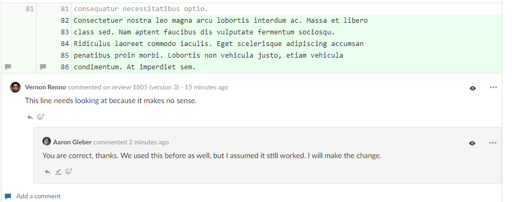The height and width of the screenshot is (202, 512).
Task: Click reply arrow under Aaron Gleber's comment
Action: point(48,172)
